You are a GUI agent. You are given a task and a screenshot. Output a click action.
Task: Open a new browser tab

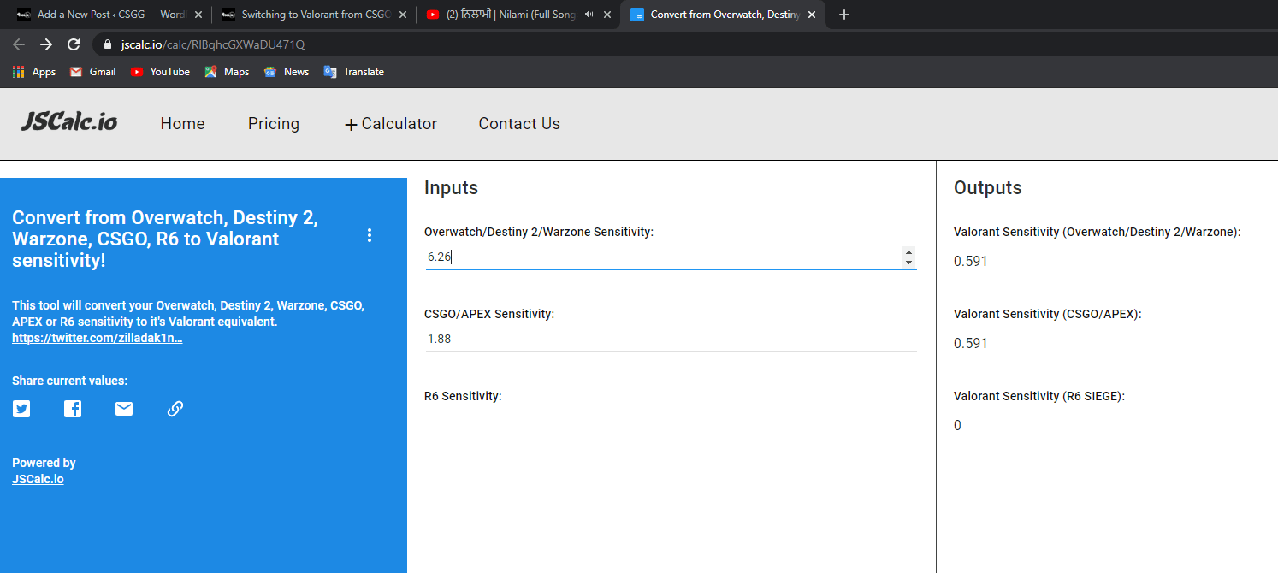844,15
